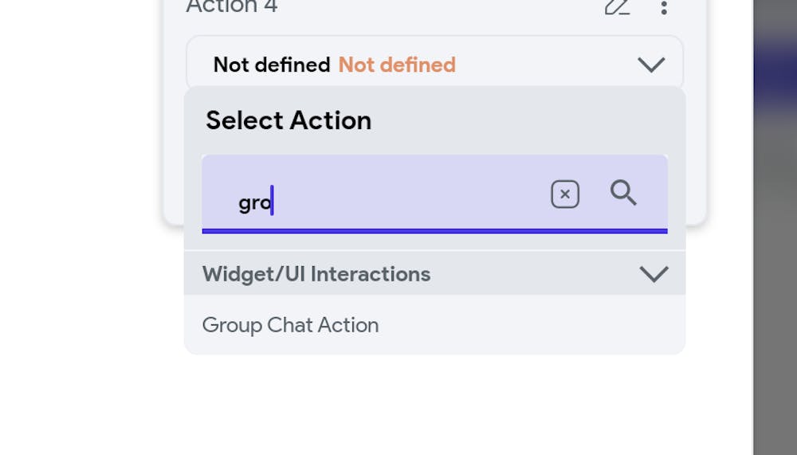Viewport: 797px width, 455px height.
Task: Place the cursor right after "gro" text
Action: [x=273, y=202]
